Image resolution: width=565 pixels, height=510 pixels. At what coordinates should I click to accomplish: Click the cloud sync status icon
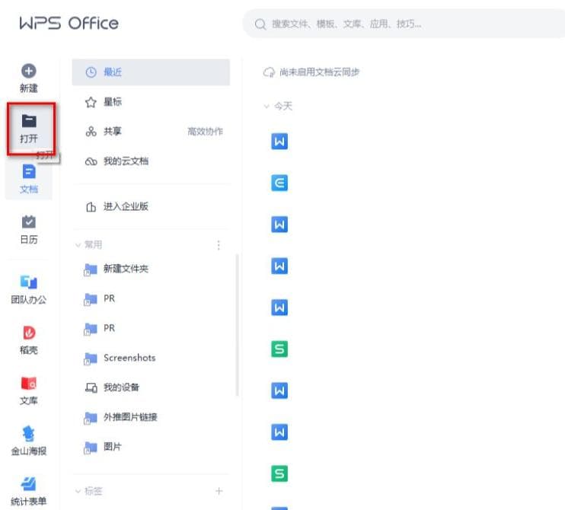269,72
